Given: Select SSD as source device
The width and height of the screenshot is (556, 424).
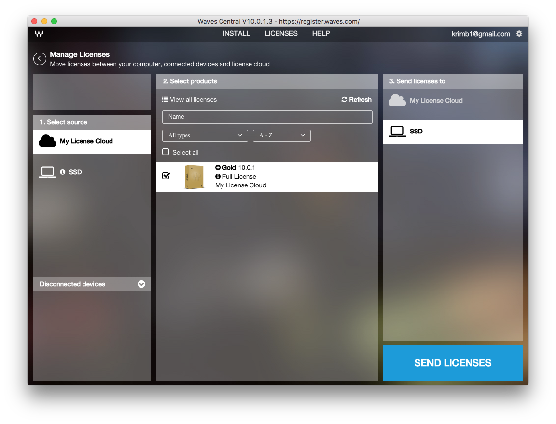Looking at the screenshot, I should (x=92, y=172).
